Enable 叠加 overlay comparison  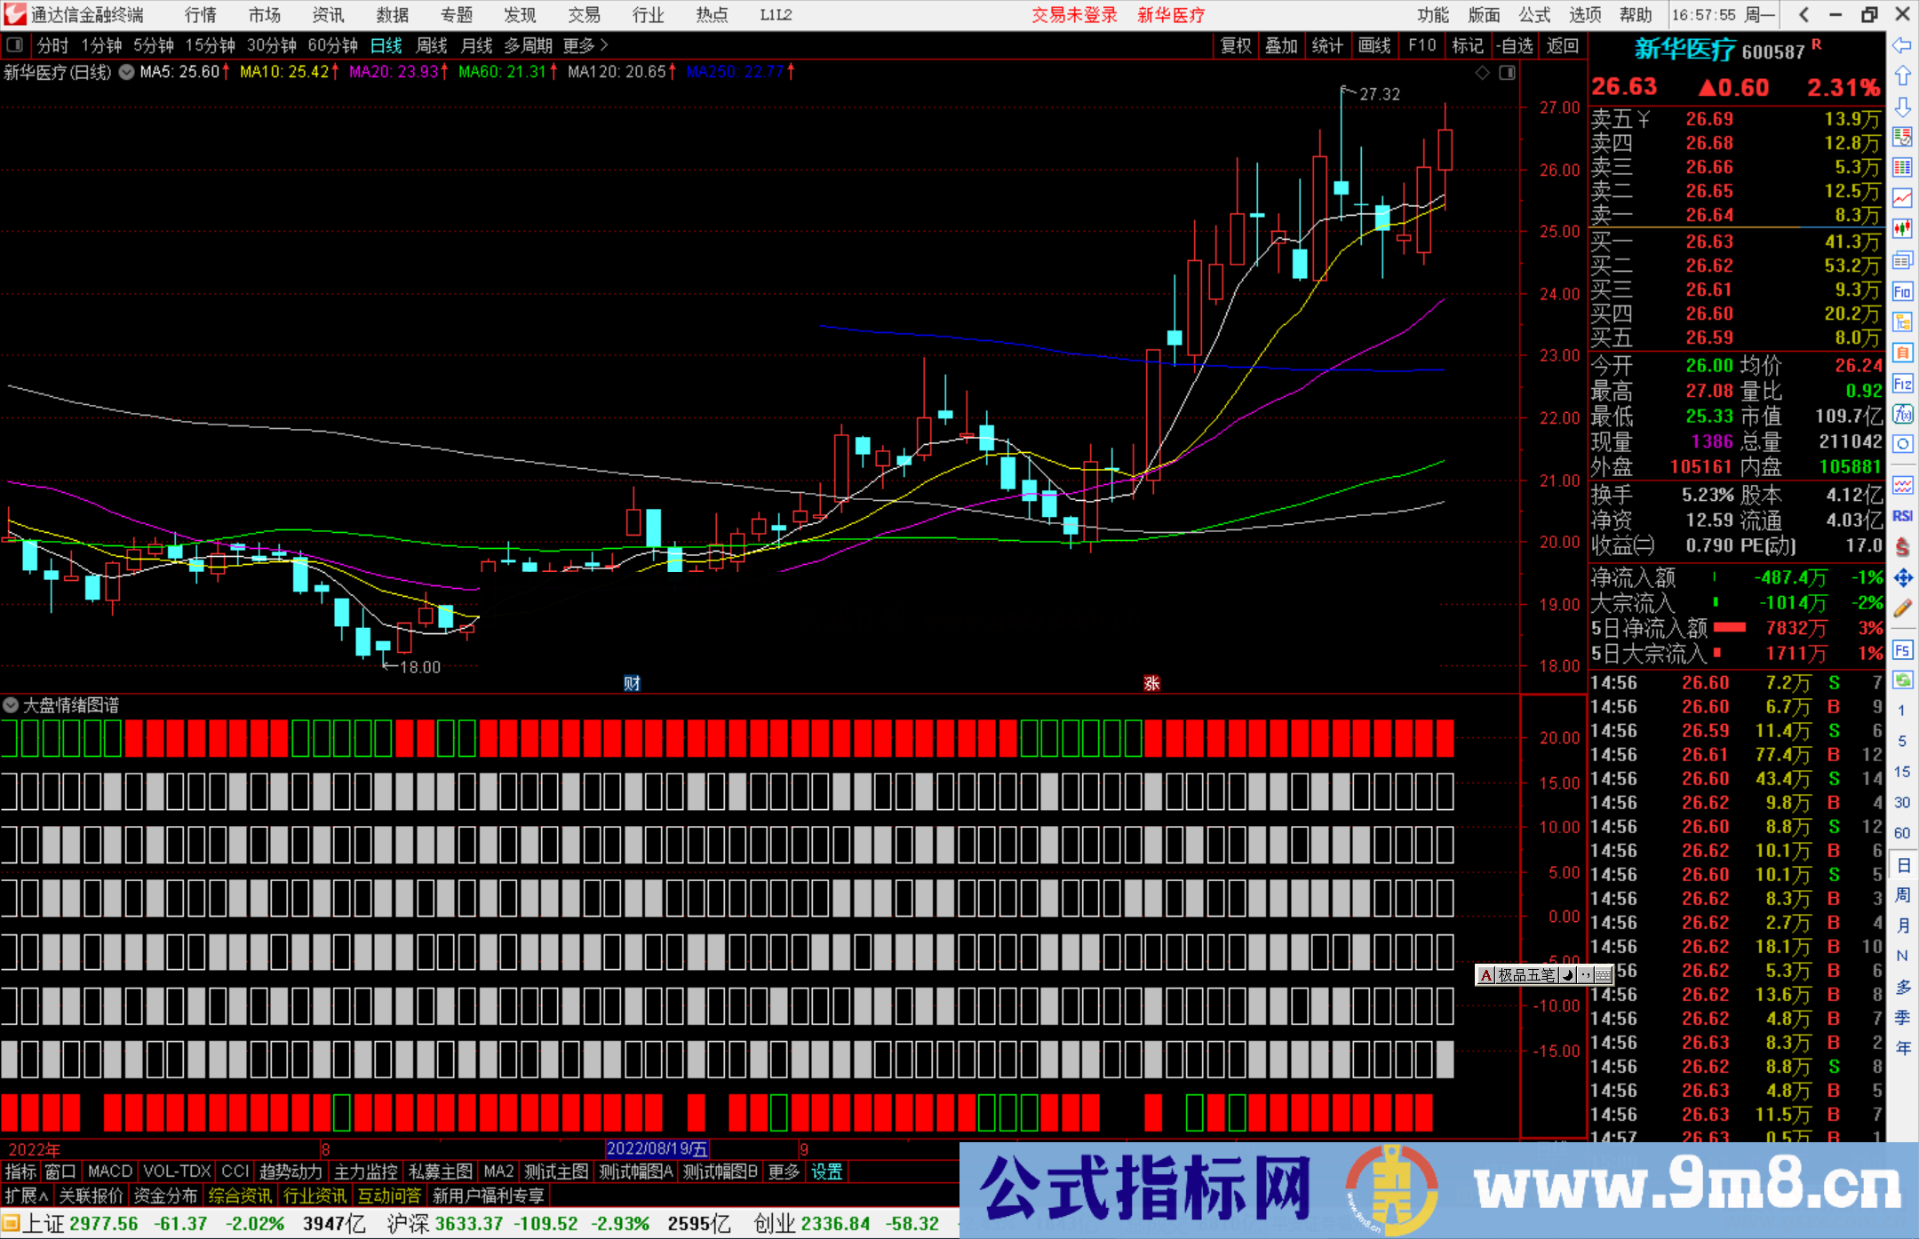coord(1281,45)
